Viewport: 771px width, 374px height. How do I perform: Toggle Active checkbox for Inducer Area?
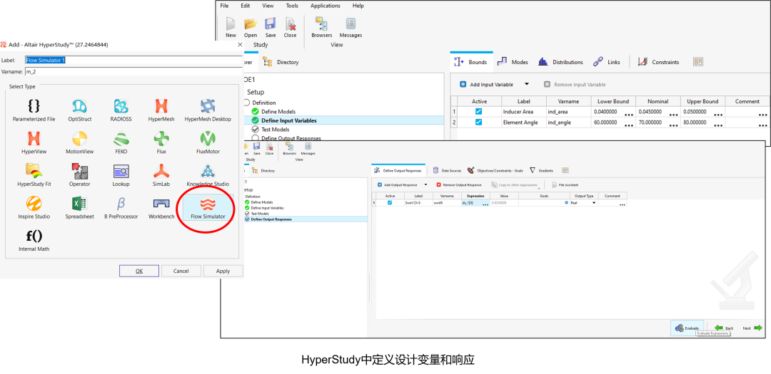[478, 112]
